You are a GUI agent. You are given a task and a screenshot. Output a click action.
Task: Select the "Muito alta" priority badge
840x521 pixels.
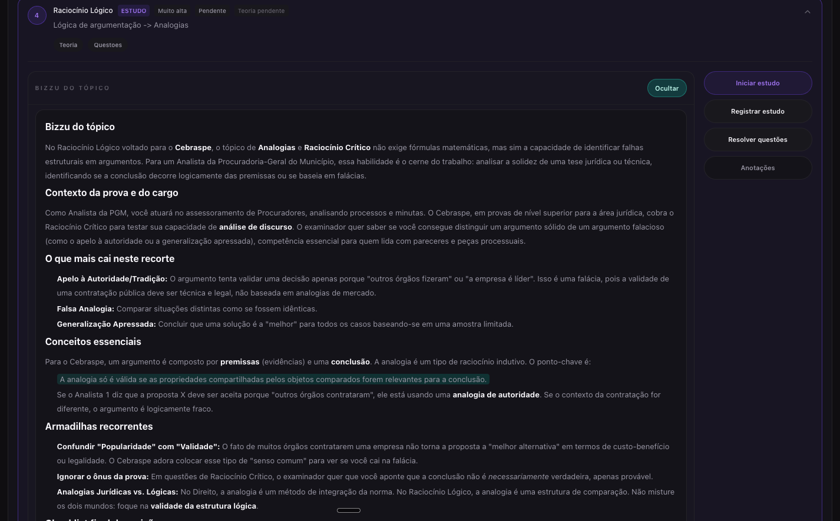coord(172,11)
